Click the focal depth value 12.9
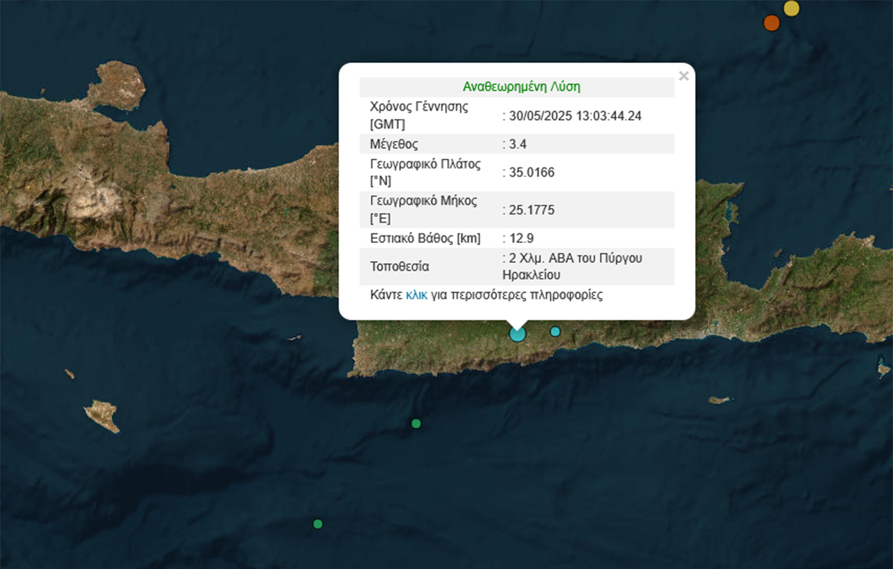 [521, 238]
